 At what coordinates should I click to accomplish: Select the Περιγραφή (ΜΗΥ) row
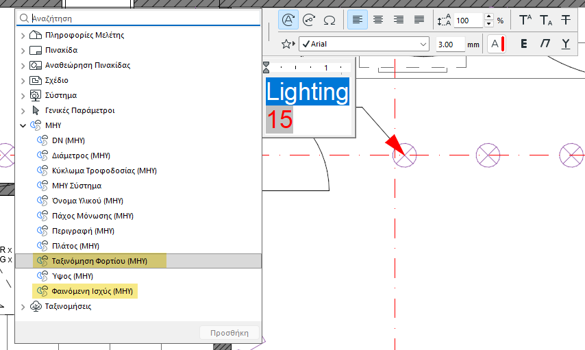pyautogui.click(x=138, y=231)
